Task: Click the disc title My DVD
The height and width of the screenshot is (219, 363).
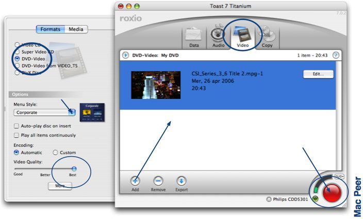Action: click(170, 56)
